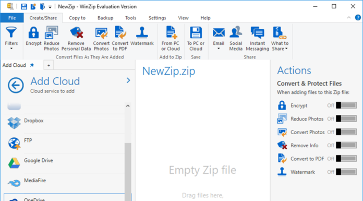The width and height of the screenshot is (363, 201).
Task: Click Encrypt lock icon in Actions pane
Action: 282,105
